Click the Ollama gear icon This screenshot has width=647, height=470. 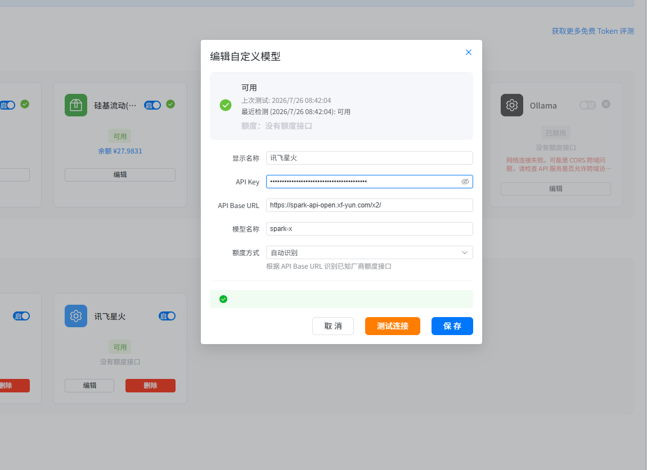click(511, 105)
